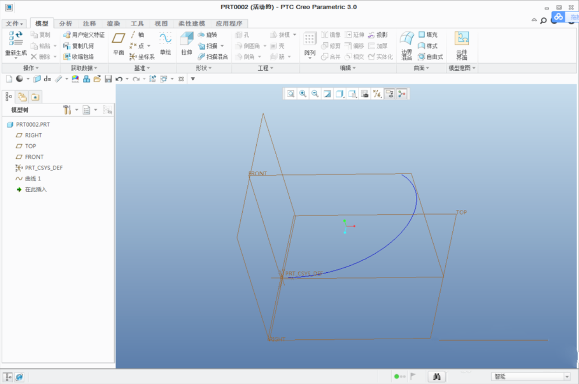Switch to the 分析 analysis tab

coord(66,23)
